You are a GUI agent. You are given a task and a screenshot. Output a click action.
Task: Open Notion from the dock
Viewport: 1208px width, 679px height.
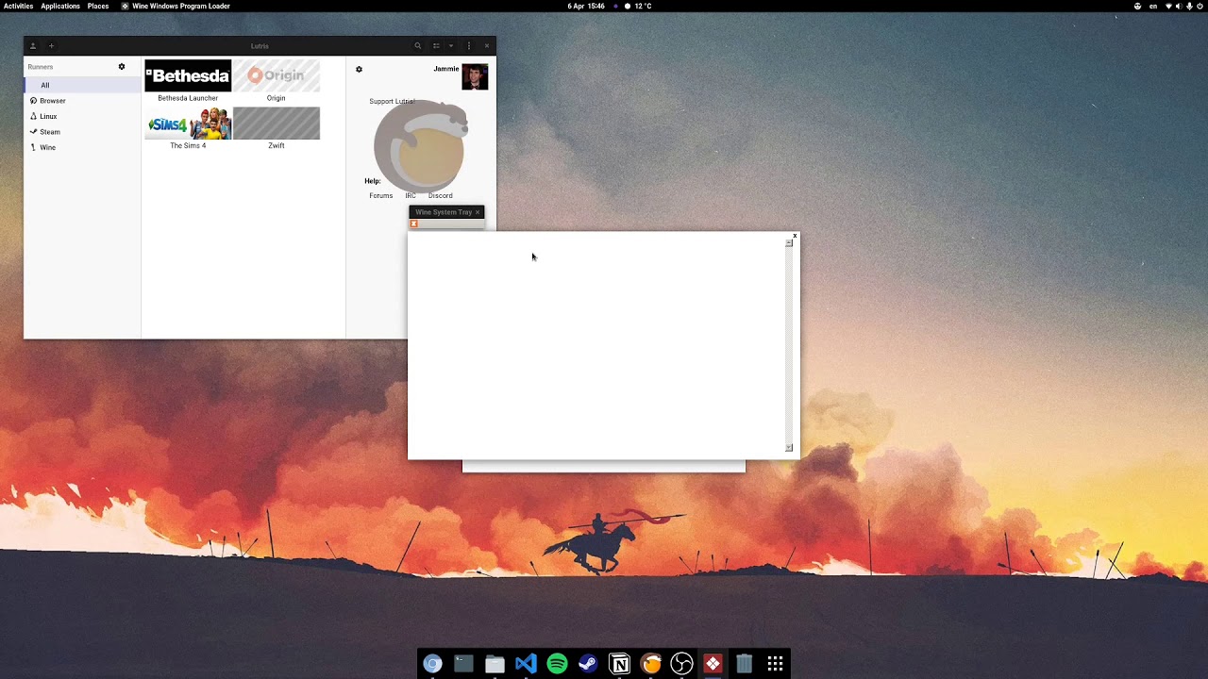point(619,664)
